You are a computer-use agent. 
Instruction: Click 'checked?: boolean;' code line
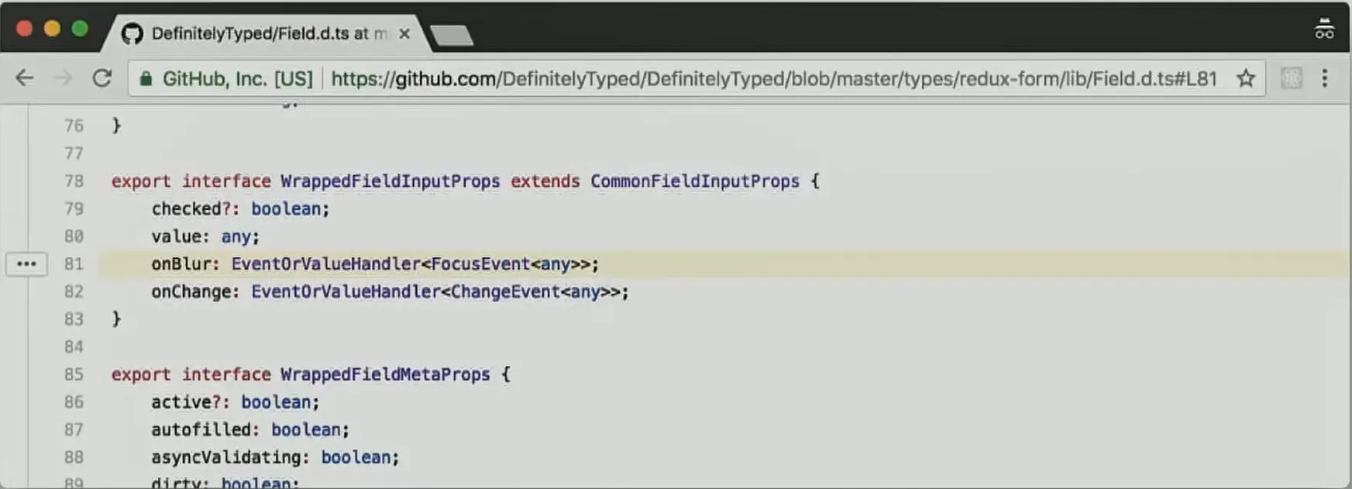(x=240, y=208)
